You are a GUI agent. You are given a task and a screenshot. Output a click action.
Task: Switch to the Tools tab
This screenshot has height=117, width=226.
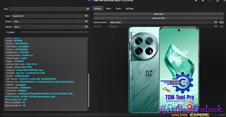118,9
